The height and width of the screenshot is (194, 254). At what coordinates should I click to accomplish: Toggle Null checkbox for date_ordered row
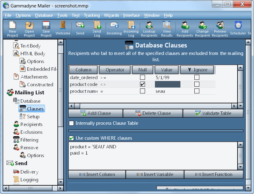143,77
